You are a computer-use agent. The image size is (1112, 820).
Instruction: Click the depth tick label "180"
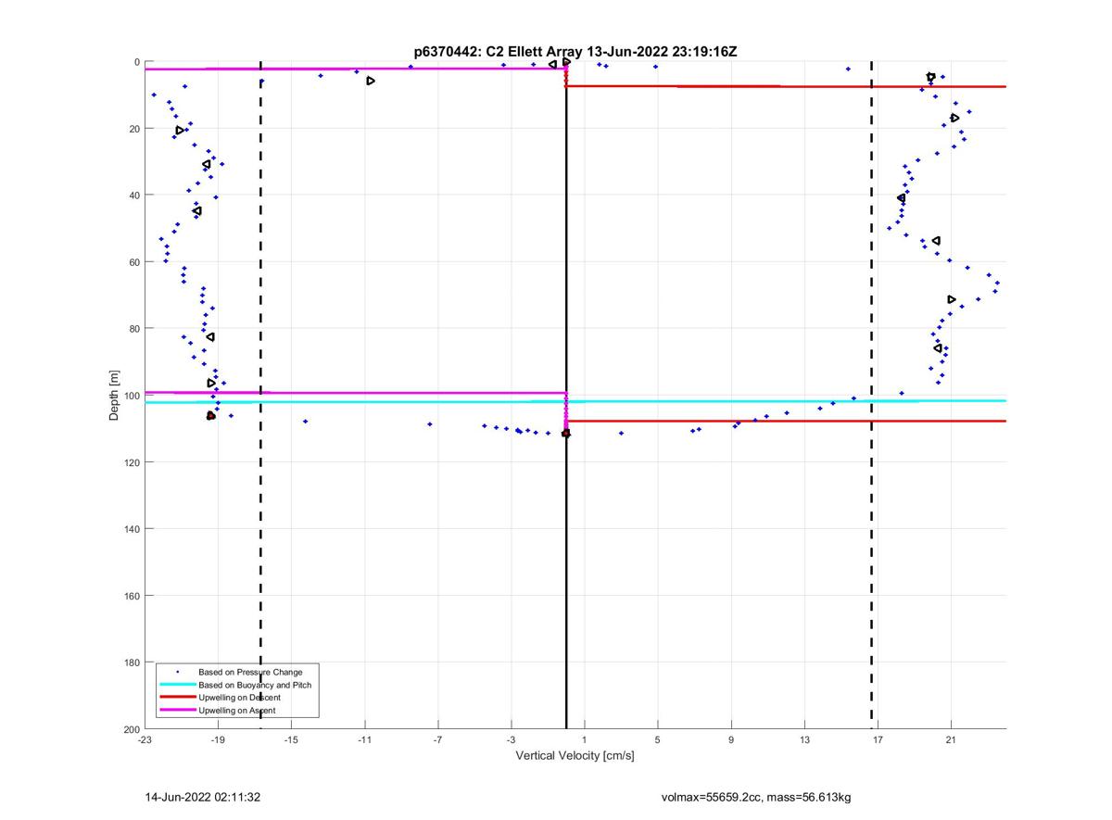click(x=132, y=662)
